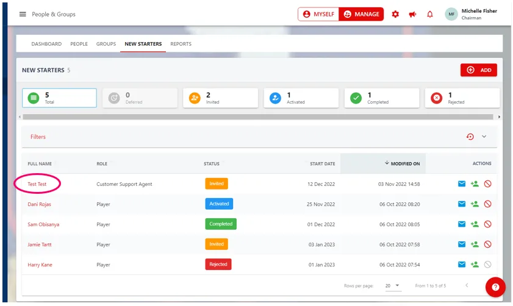Open Test Test's profile link

[x=37, y=184]
